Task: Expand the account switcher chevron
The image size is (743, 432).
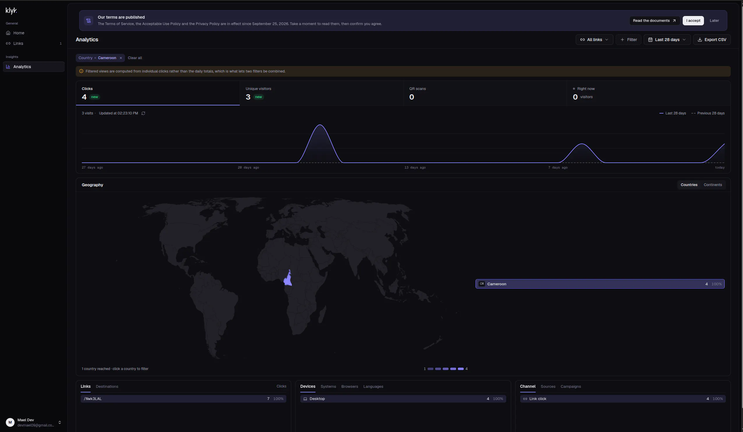Action: click(x=59, y=422)
